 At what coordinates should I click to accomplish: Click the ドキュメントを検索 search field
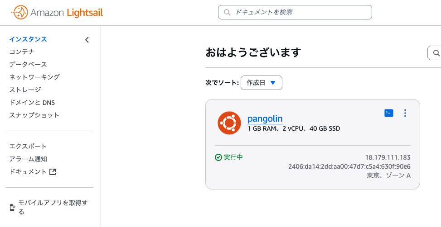point(299,12)
